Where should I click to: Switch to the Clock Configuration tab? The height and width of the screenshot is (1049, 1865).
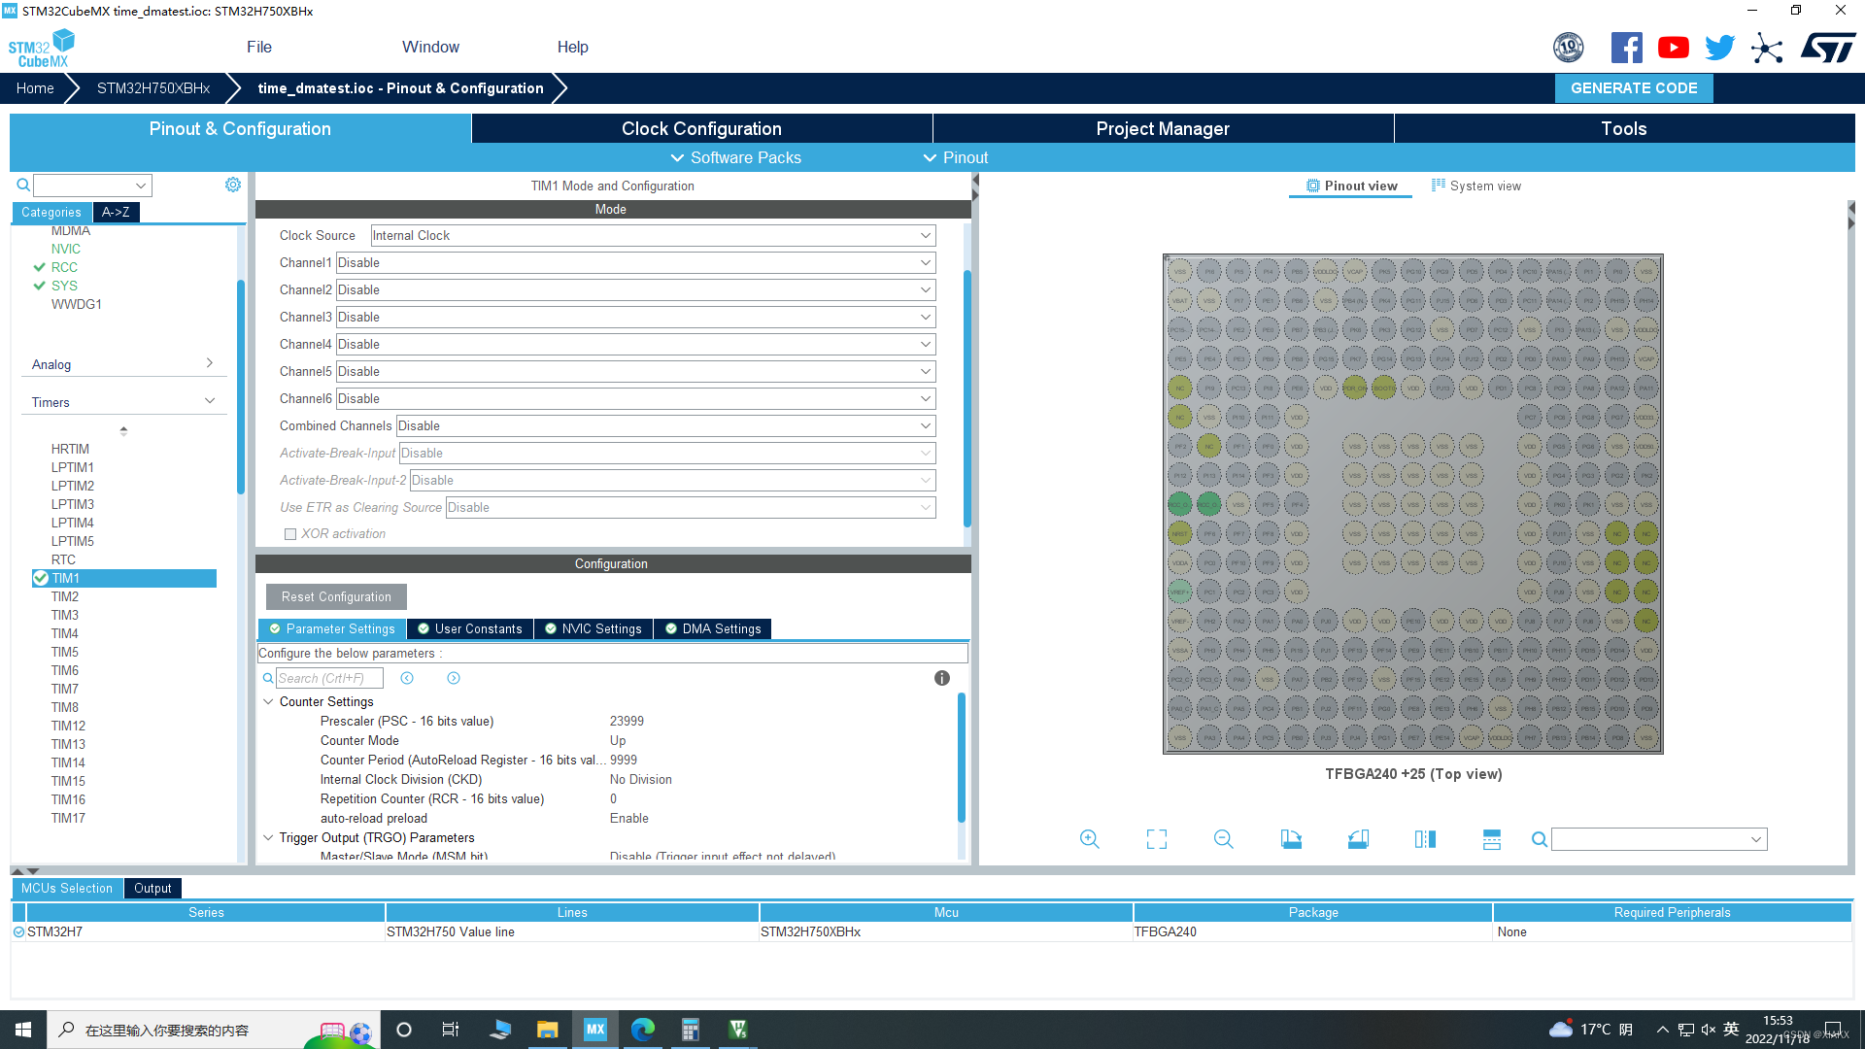coord(700,128)
